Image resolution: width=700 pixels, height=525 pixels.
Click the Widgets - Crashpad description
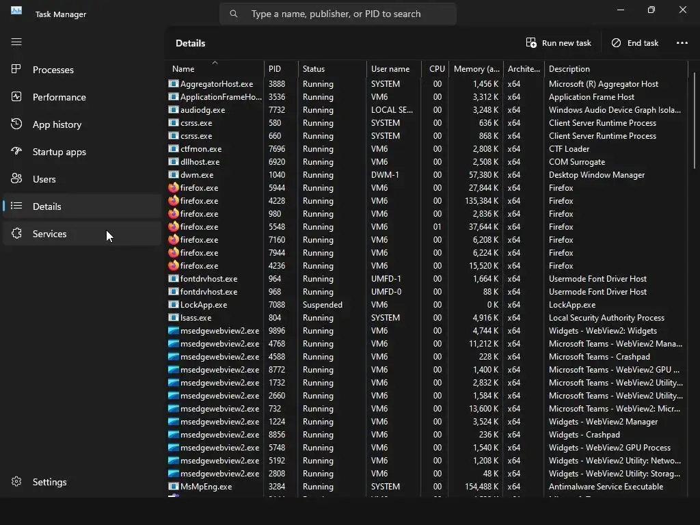(584, 434)
